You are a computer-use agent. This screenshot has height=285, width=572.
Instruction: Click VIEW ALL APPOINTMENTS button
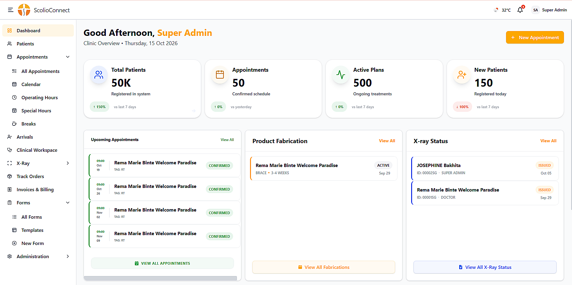click(x=162, y=263)
